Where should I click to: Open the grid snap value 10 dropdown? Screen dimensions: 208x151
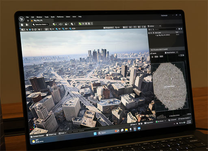tap(60, 29)
